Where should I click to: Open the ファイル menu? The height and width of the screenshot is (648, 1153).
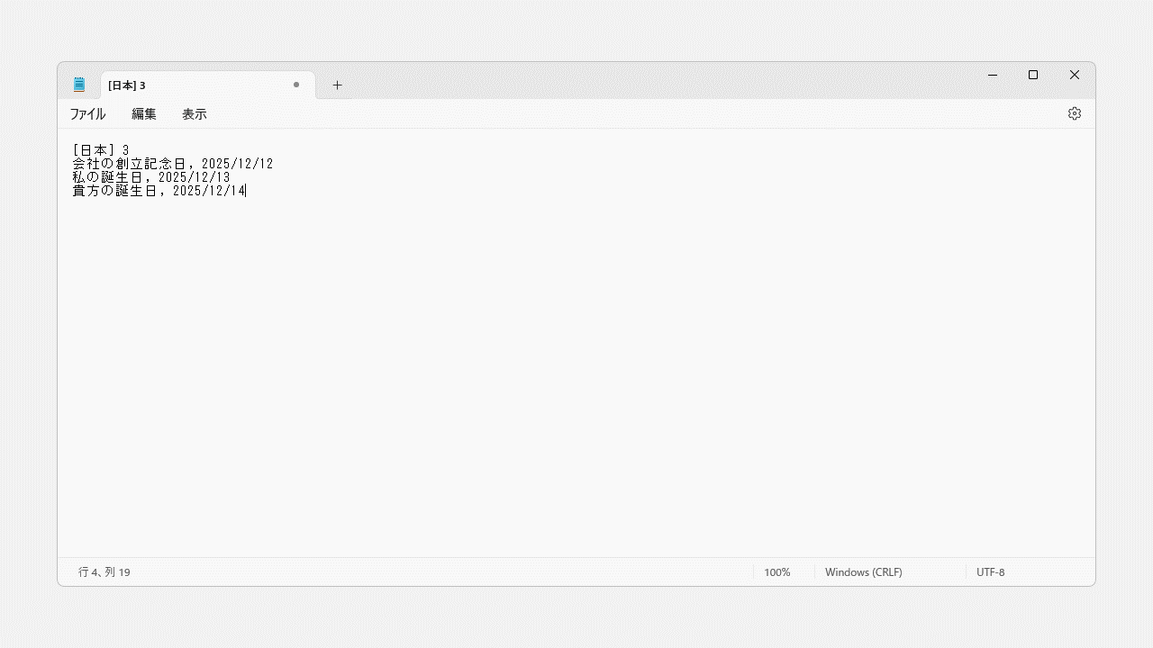click(x=87, y=114)
